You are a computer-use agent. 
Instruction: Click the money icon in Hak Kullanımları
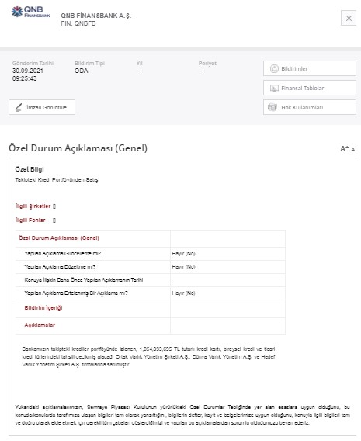point(272,107)
